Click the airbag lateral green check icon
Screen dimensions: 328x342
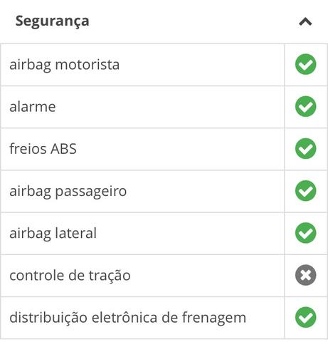click(305, 233)
